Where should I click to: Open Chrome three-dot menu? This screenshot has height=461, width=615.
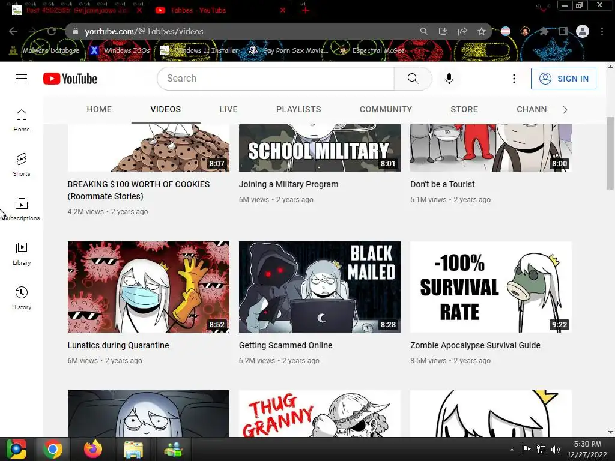point(602,31)
